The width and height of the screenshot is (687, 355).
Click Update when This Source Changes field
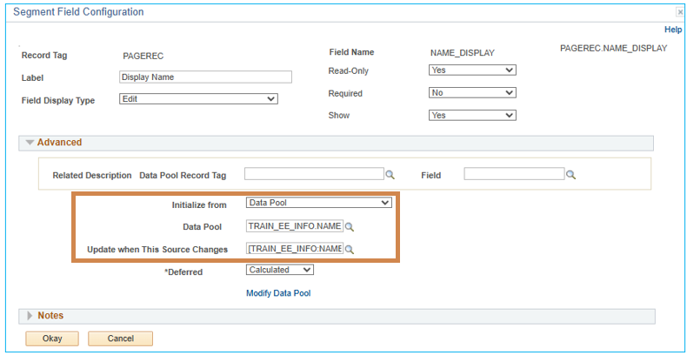(x=295, y=249)
